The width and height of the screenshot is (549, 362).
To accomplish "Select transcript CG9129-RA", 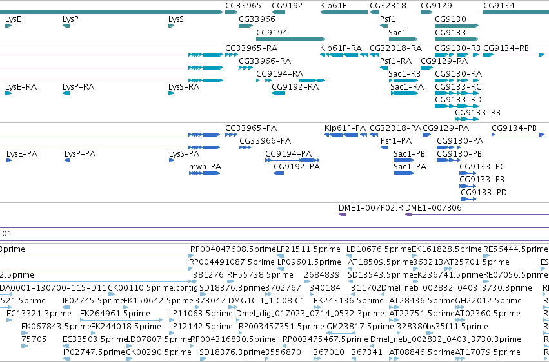I will 444,61.
